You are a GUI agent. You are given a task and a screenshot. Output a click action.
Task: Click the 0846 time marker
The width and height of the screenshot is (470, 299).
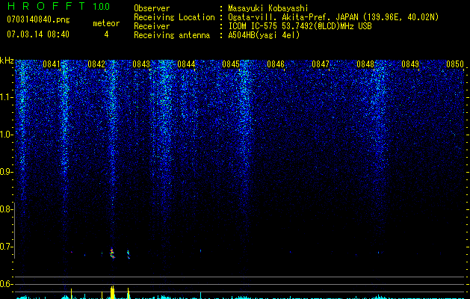(276, 64)
